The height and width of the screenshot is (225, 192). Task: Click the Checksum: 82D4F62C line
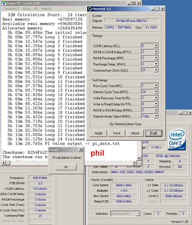(x=25, y=152)
